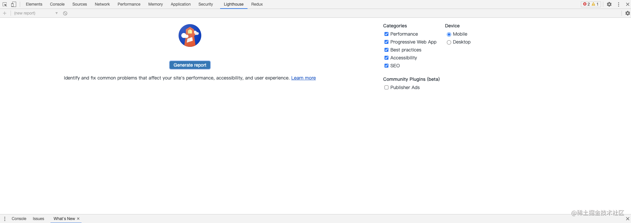Viewport: 631px width, 223px height.
Task: Uncheck Progressive Web App category
Action: [x=386, y=42]
